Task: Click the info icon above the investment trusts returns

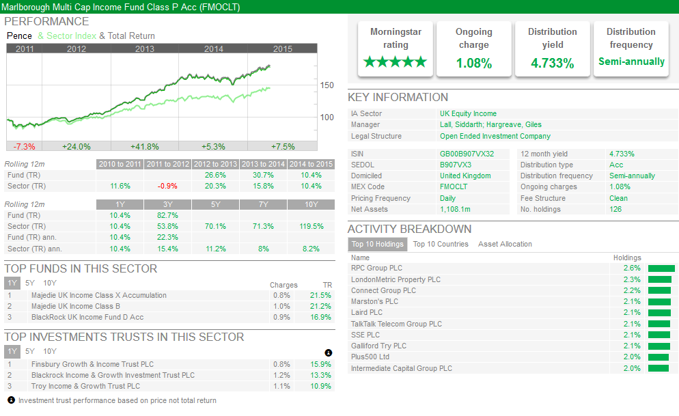Action: click(329, 352)
